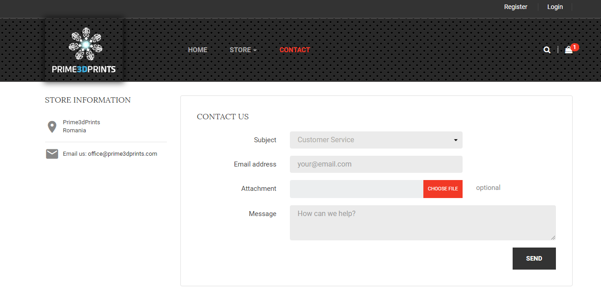Click the location pin icon

click(52, 126)
